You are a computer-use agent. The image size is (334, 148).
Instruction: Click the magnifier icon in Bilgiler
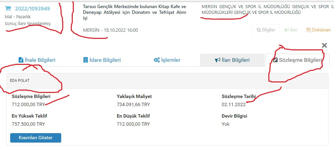pyautogui.click(x=259, y=30)
